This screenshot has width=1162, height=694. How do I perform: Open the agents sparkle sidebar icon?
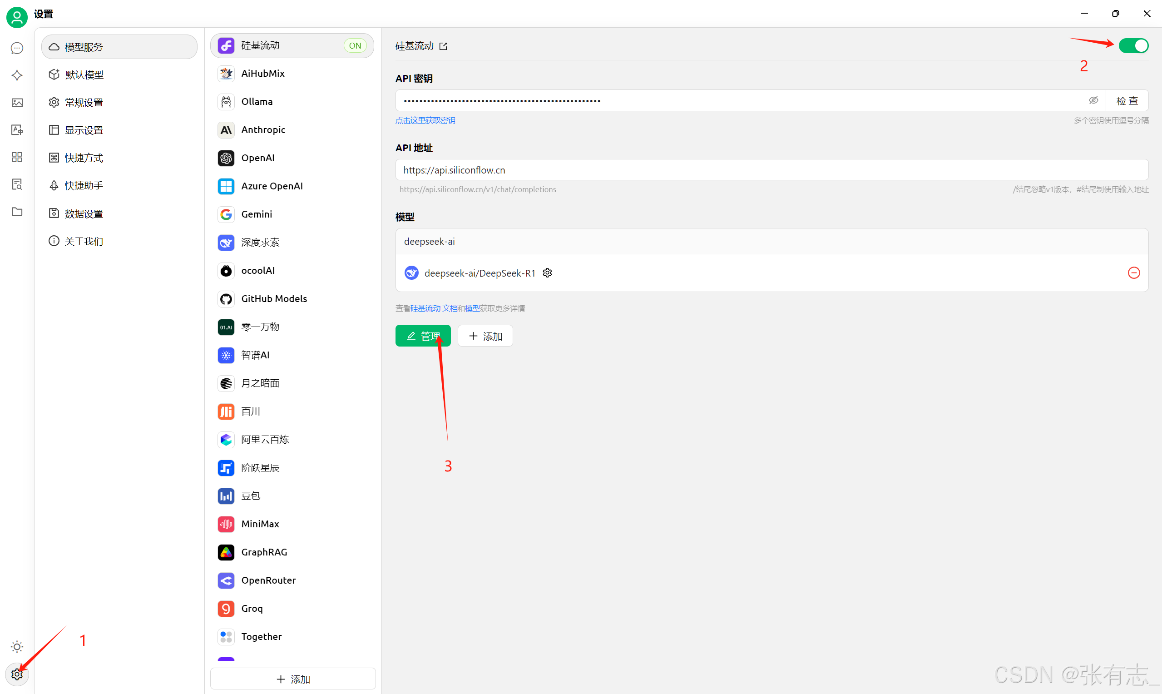tap(17, 75)
